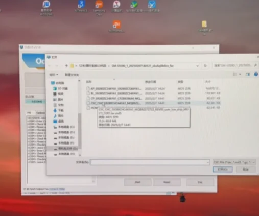Open 3D 对象 (3D Objects) in the sidebar
Screen dimensions: 259x216
coord(60,88)
